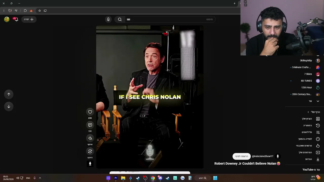Screen dimensions: 324x182
Task: Open the 20th Century Studios subscription
Action: pos(304,94)
